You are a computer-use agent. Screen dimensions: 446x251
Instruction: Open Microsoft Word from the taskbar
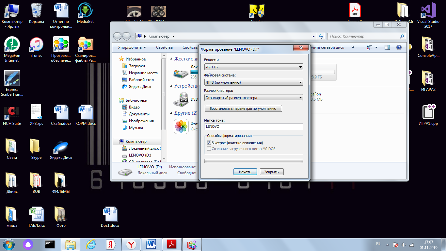tap(151, 244)
